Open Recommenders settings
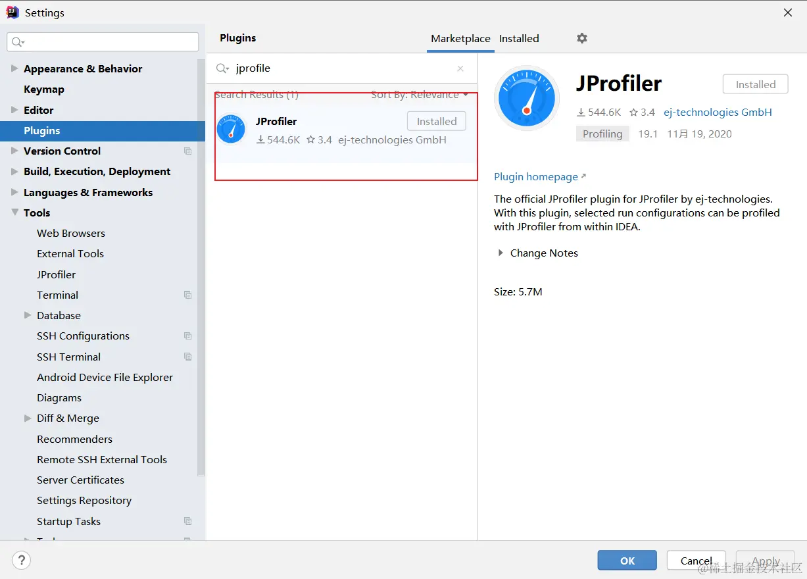The image size is (807, 579). [x=74, y=440]
